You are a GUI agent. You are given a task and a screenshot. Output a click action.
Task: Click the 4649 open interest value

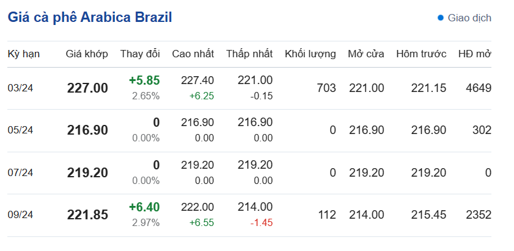point(478,88)
